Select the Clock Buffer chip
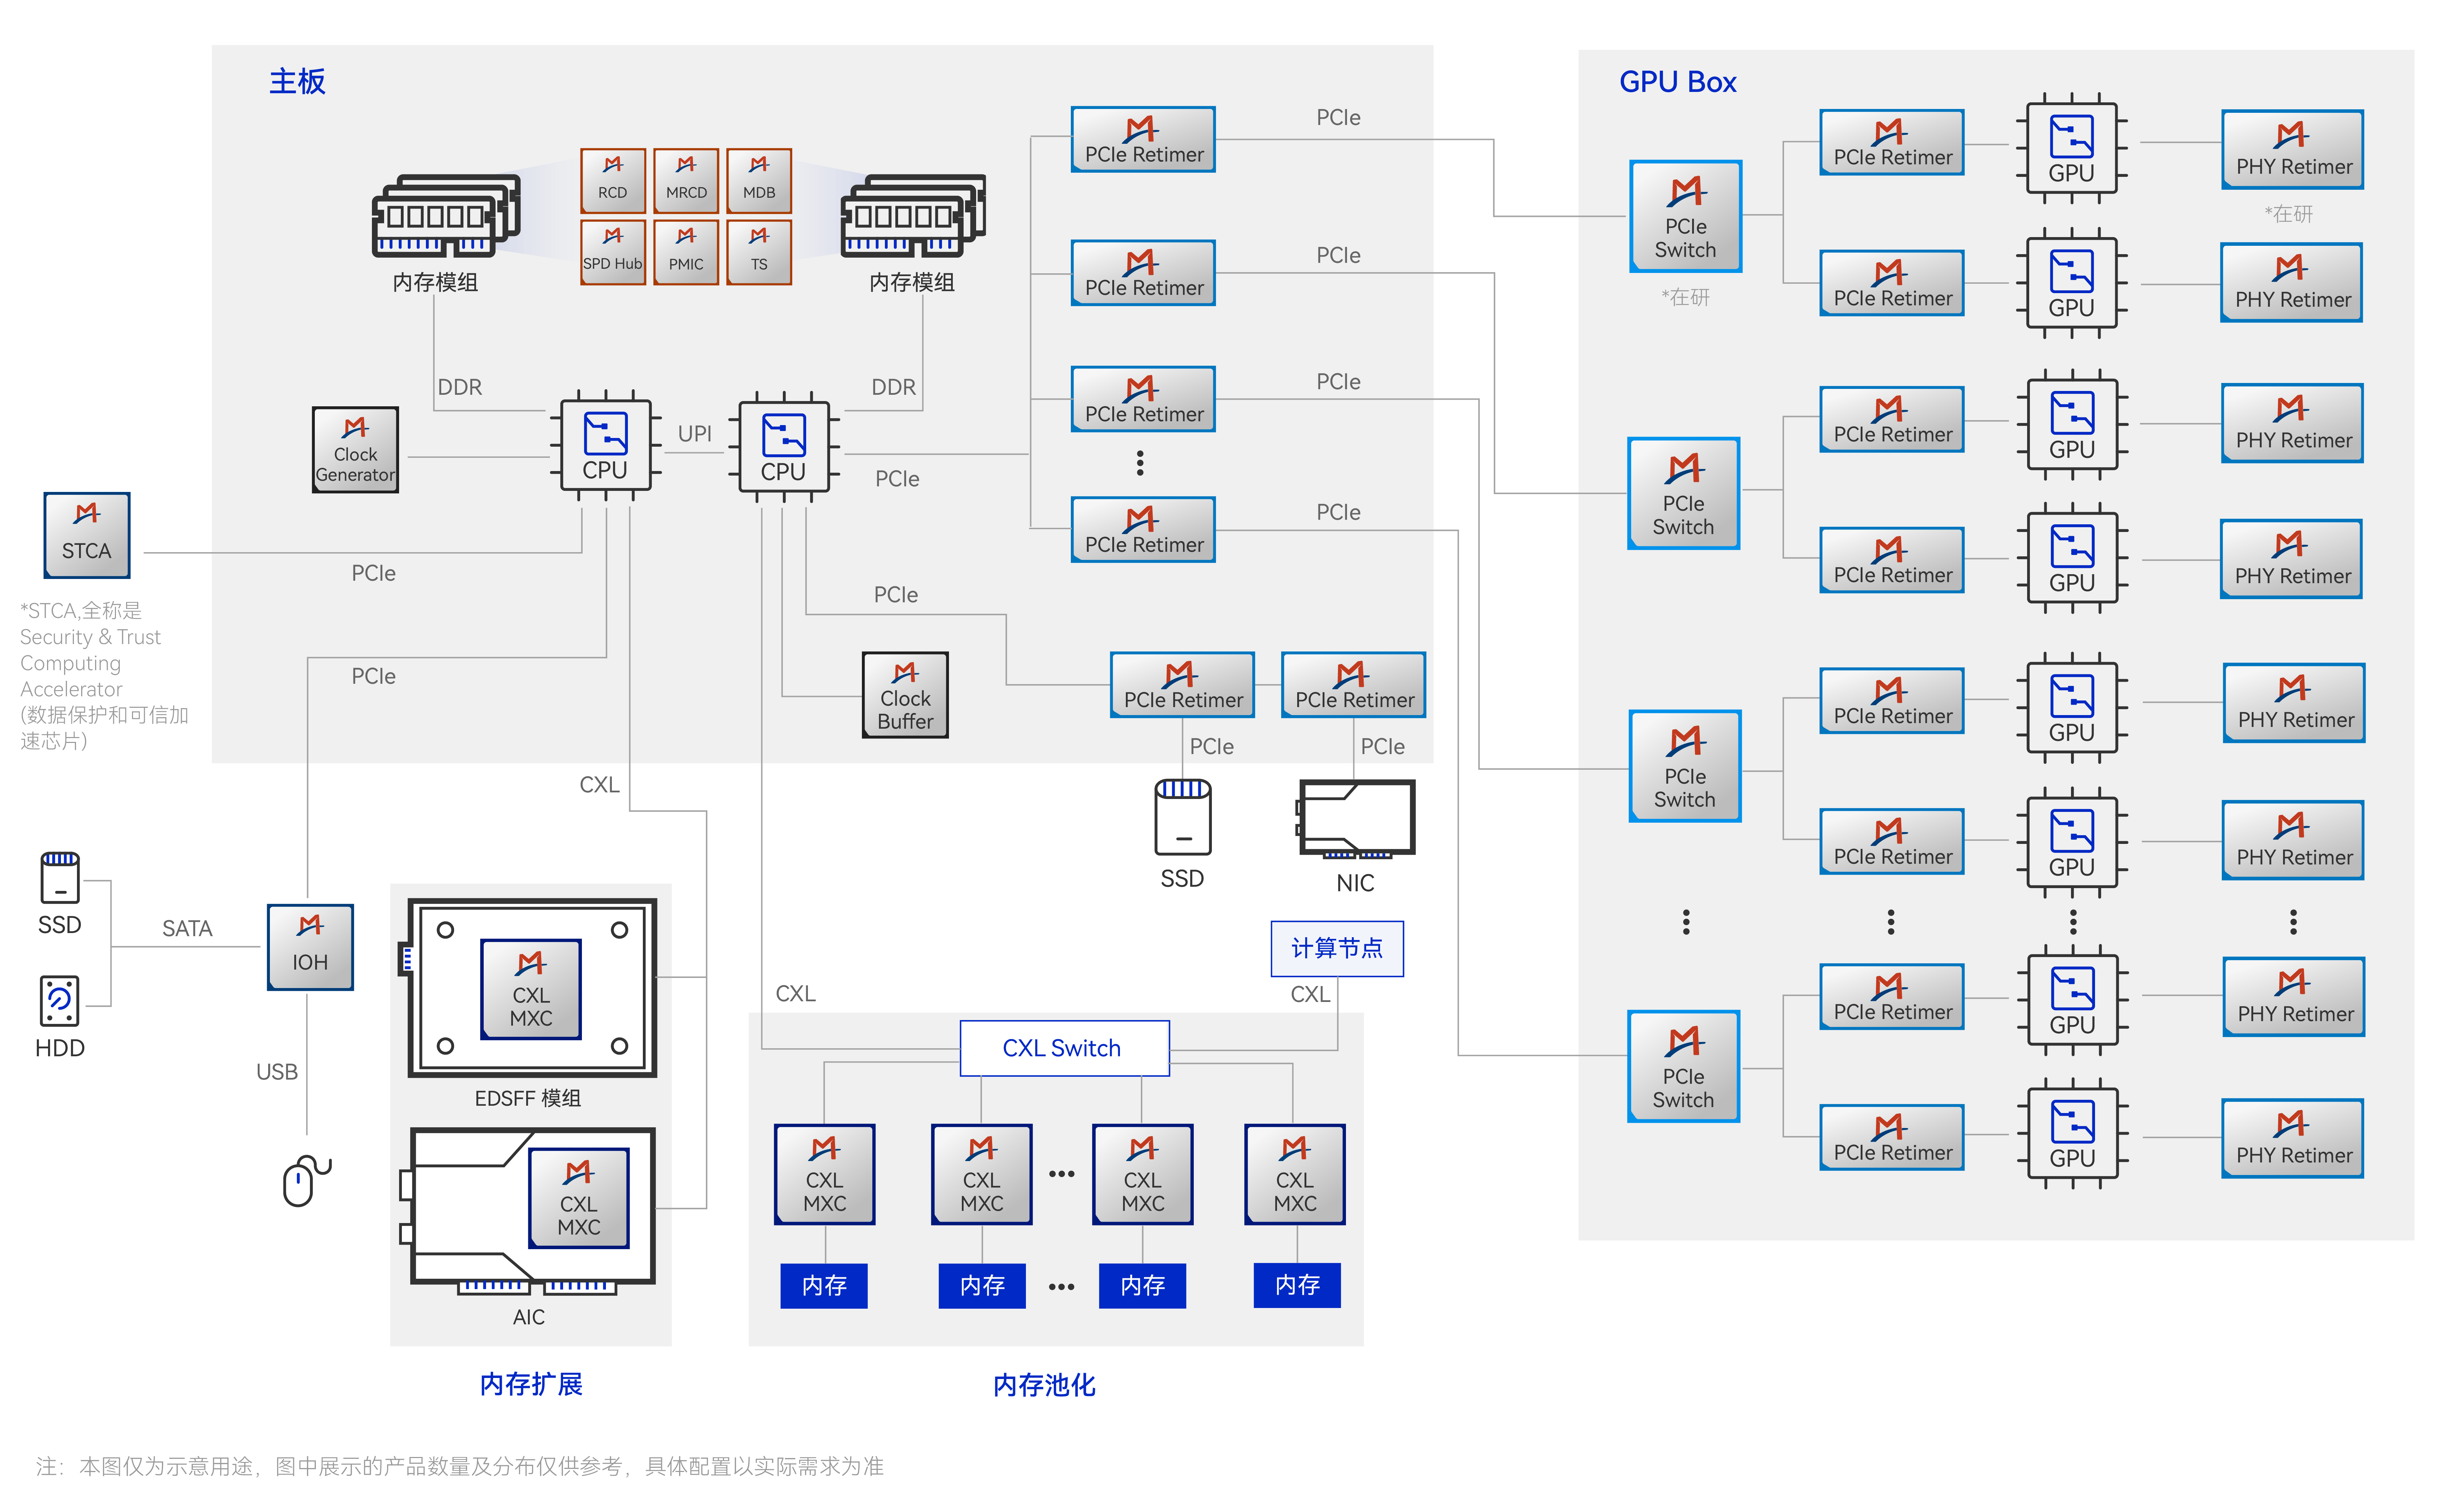 [x=905, y=695]
